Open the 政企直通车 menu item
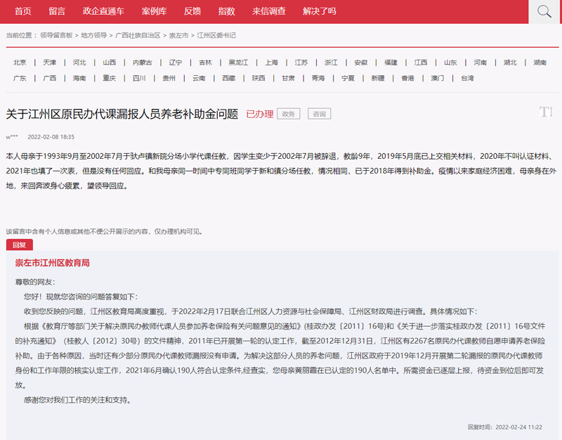Viewport: 562px width, 440px height. pyautogui.click(x=102, y=11)
